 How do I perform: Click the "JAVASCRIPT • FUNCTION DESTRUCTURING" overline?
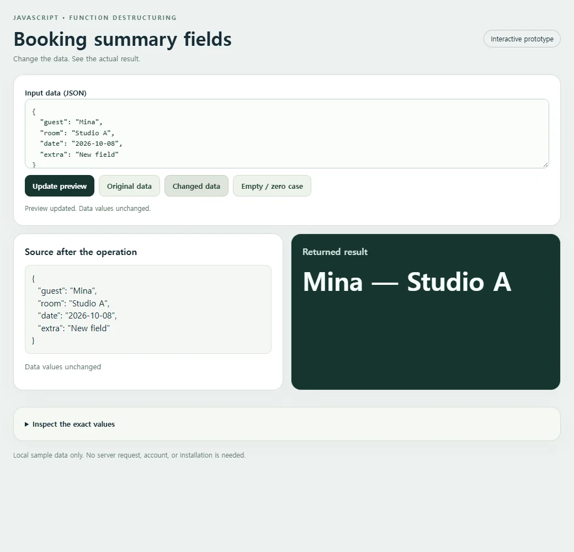tap(95, 18)
